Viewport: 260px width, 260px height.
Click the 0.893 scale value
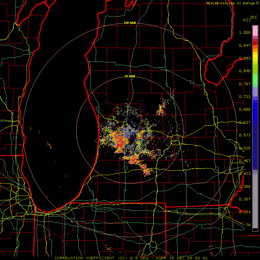[x=245, y=58]
